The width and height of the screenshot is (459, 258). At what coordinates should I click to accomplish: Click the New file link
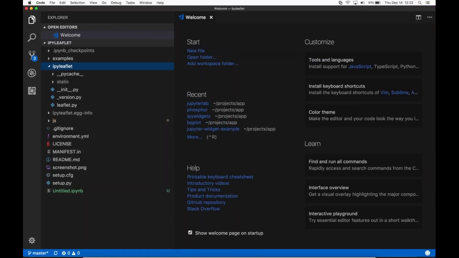tap(195, 51)
